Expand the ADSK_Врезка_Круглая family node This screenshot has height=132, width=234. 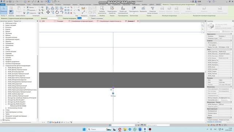click(6, 67)
